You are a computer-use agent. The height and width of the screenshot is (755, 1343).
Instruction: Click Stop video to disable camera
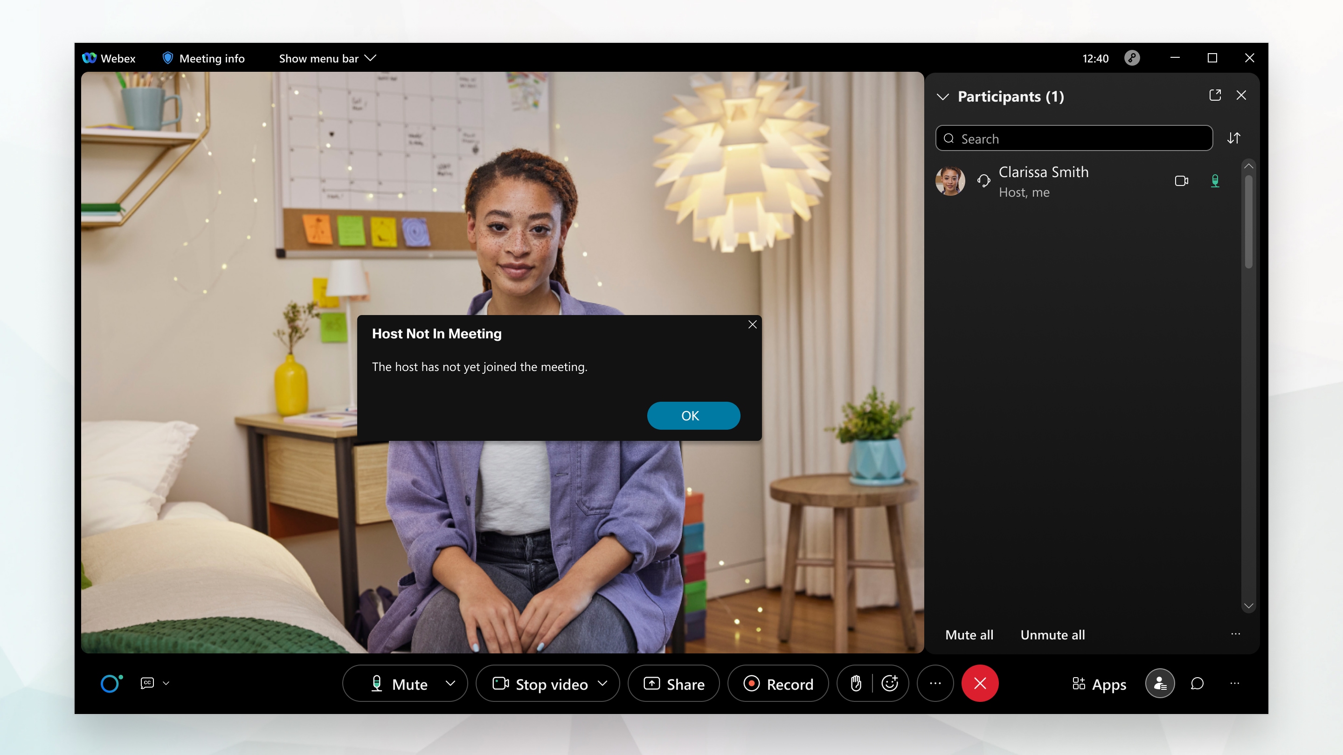pos(540,684)
